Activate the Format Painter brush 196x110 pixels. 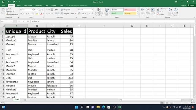click(12, 14)
